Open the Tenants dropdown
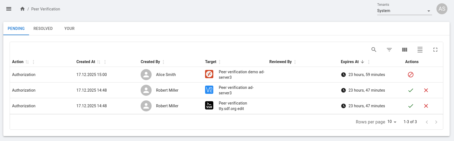Viewport: 454px width, 141px height. tap(404, 11)
